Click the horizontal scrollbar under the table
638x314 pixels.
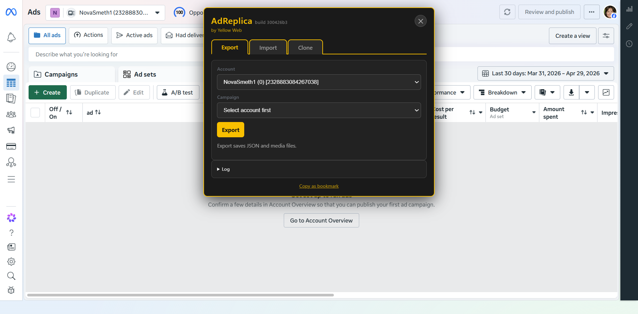[x=180, y=295]
